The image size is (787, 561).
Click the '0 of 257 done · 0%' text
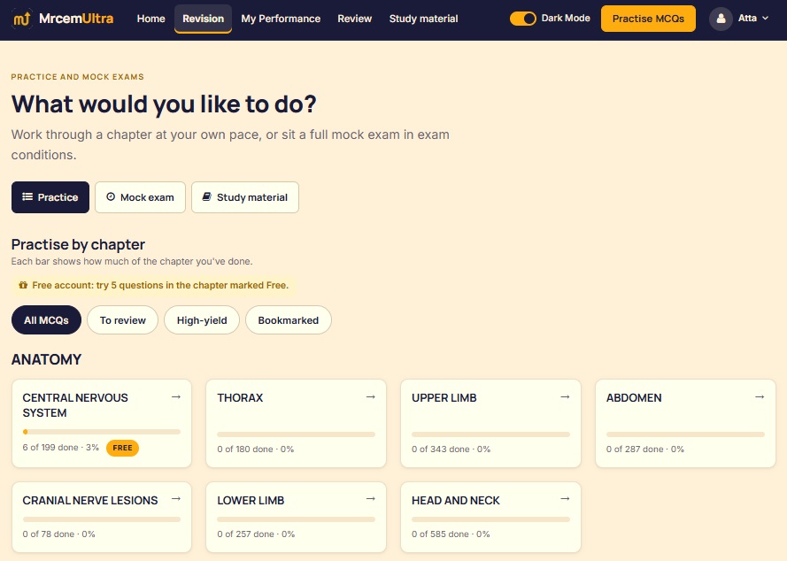[256, 534]
